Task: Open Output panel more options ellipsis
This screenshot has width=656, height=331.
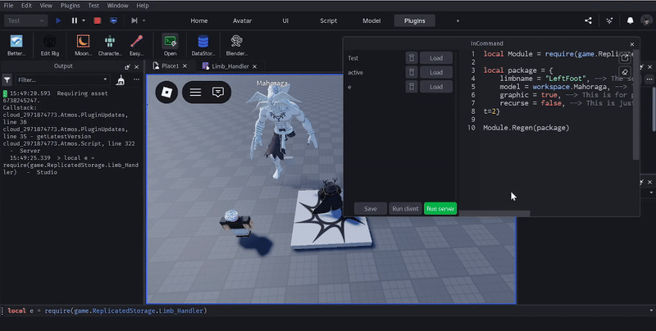Action: point(136,79)
